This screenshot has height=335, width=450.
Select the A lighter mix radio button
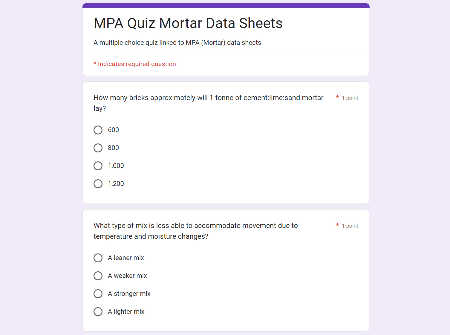coord(98,312)
